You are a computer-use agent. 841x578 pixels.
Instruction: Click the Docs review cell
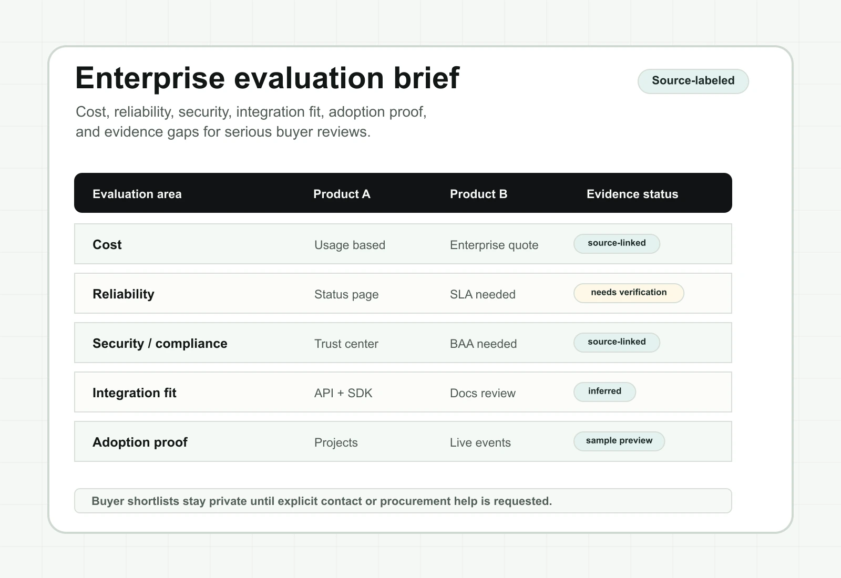click(483, 393)
